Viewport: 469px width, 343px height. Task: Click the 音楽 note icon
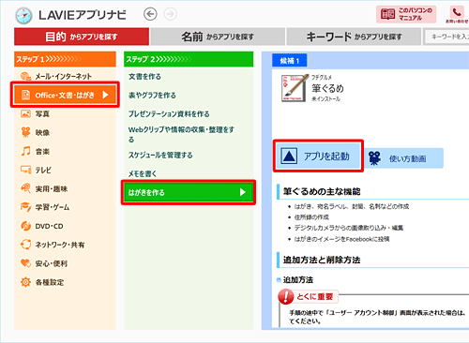(x=25, y=151)
